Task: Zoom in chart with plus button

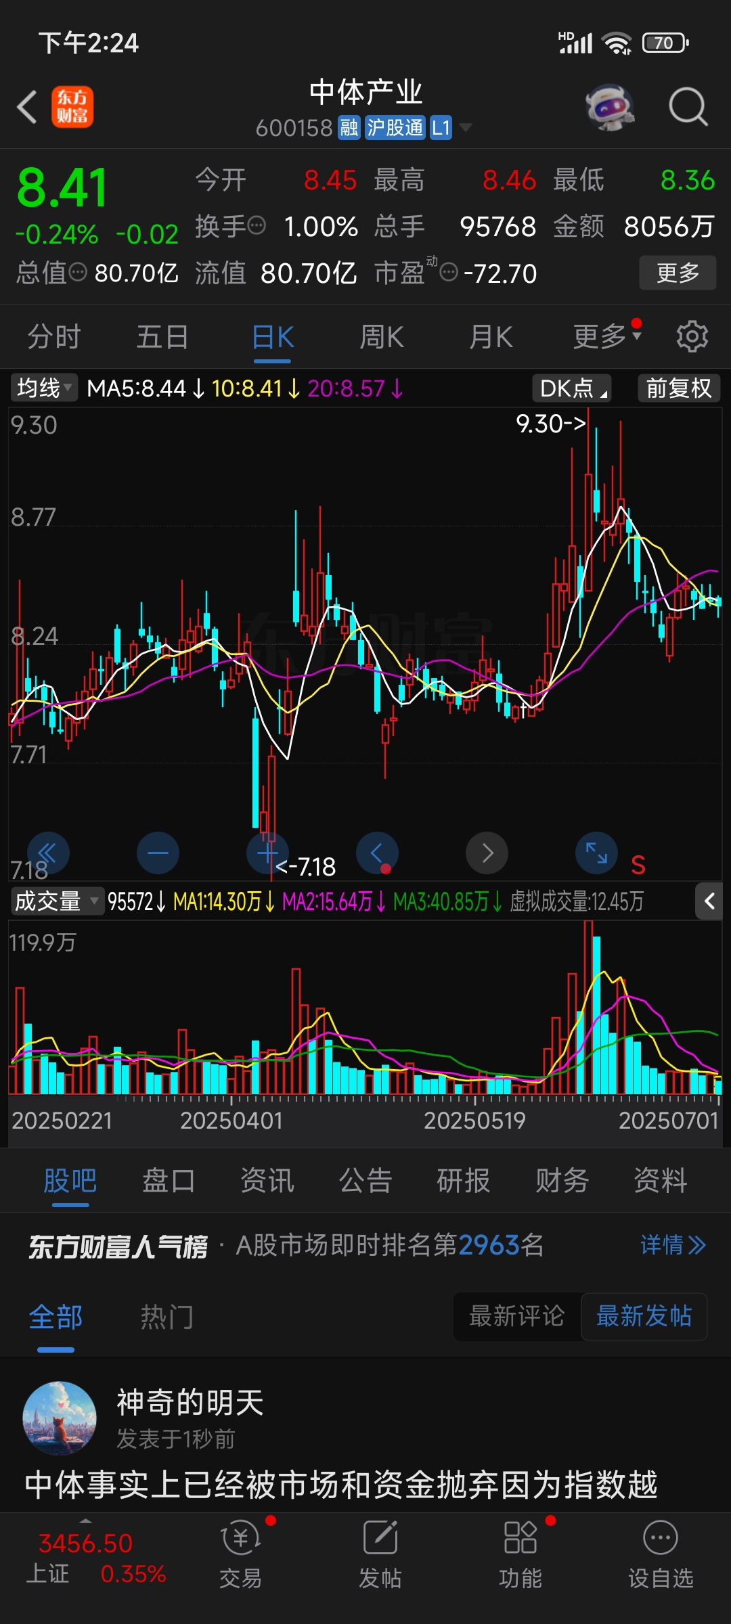Action: pyautogui.click(x=267, y=853)
